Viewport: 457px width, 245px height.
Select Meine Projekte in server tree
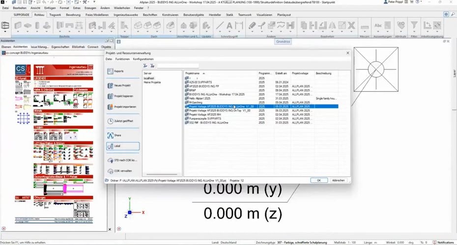coord(152,82)
